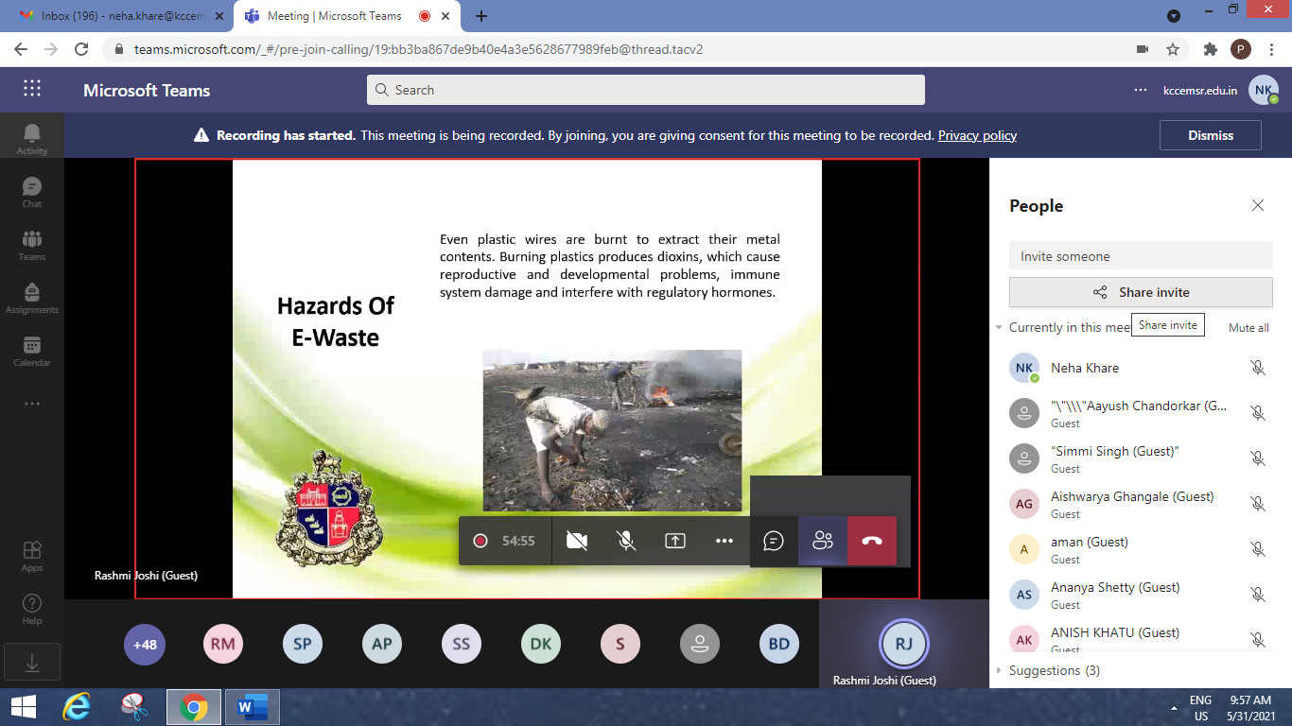Click the Share invite button
1292x726 pixels.
pos(1140,292)
